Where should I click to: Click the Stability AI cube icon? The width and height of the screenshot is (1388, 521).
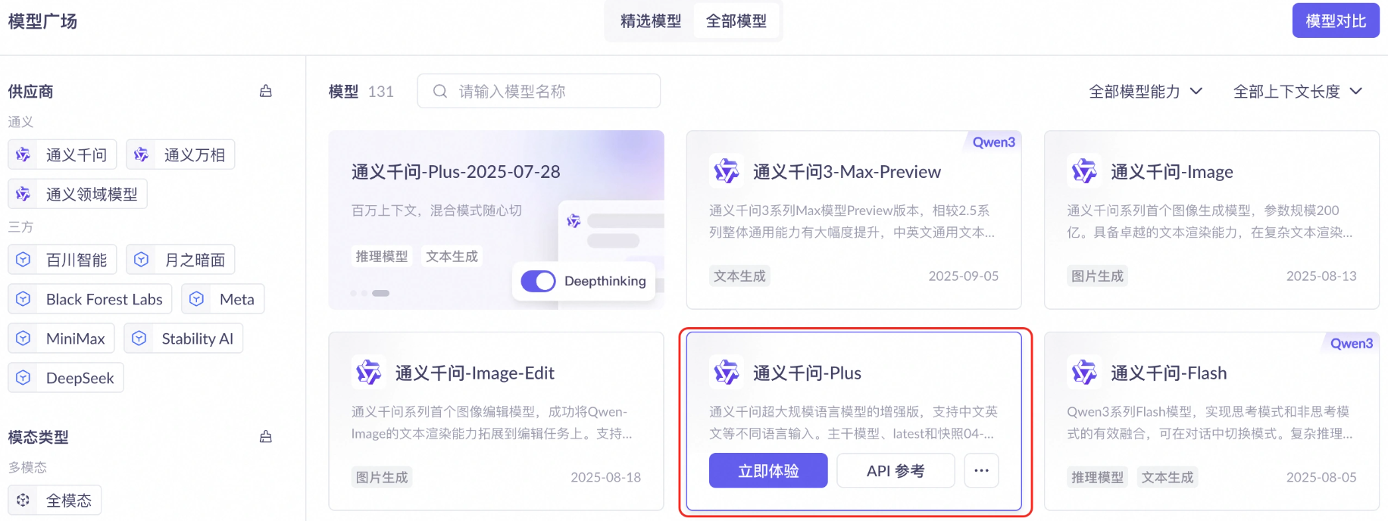(139, 338)
